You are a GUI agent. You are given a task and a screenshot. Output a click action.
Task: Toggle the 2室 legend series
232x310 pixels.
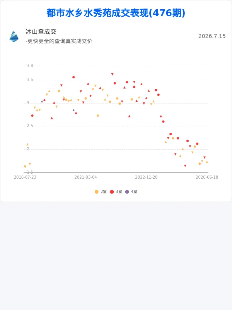(x=101, y=191)
